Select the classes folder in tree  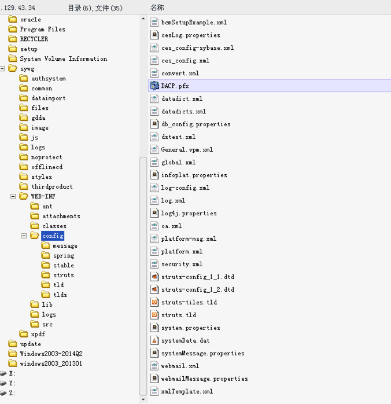pos(54,226)
